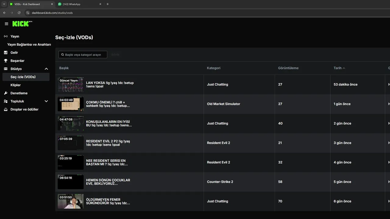The image size is (390, 219).
Task: Click the Droplar ve ödüller icon
Action: point(5,109)
